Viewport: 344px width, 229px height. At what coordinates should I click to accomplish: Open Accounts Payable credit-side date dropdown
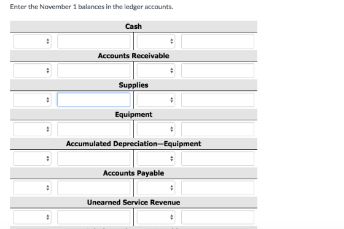tap(156, 188)
